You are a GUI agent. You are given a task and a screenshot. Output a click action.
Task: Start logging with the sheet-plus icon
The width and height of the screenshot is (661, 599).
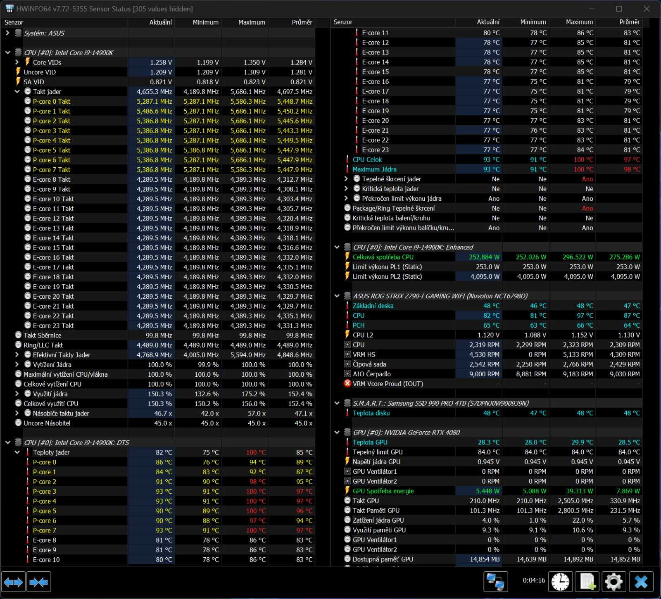point(587,582)
